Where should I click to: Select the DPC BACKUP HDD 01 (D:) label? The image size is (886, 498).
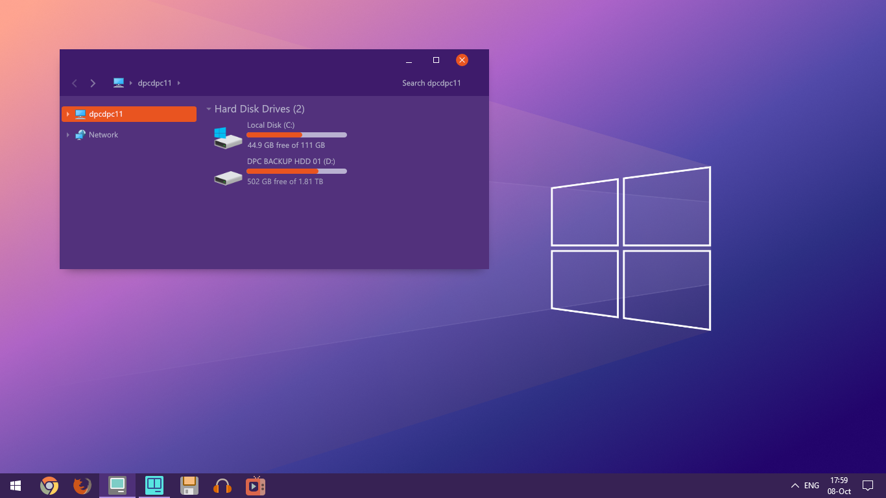point(291,161)
